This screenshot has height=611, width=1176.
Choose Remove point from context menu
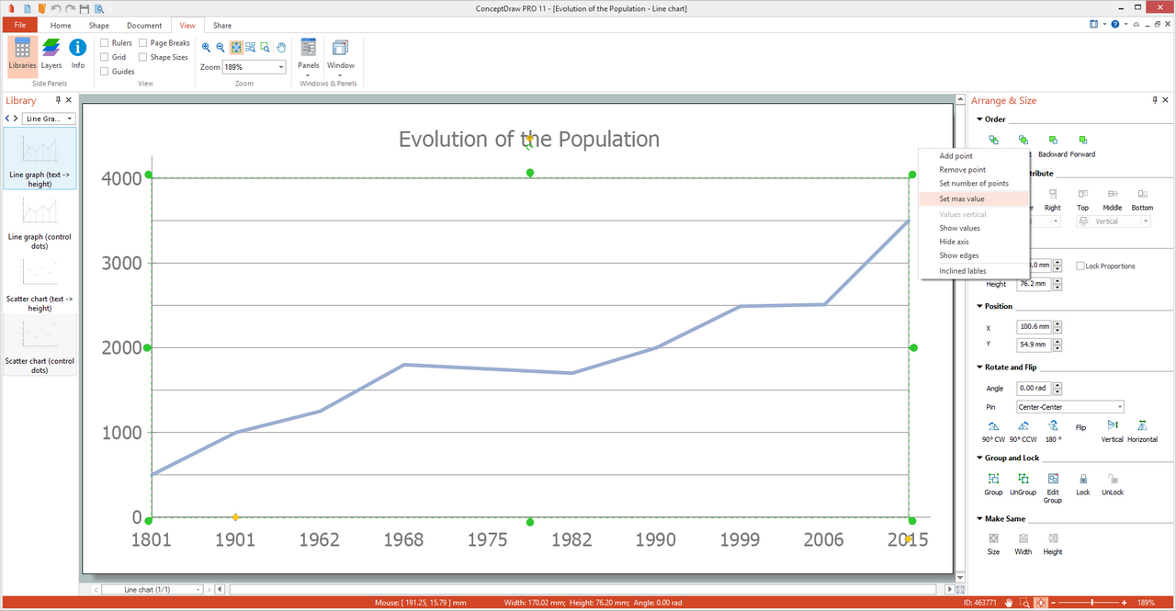click(973, 170)
